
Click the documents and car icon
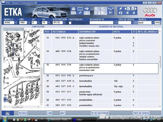104,13
